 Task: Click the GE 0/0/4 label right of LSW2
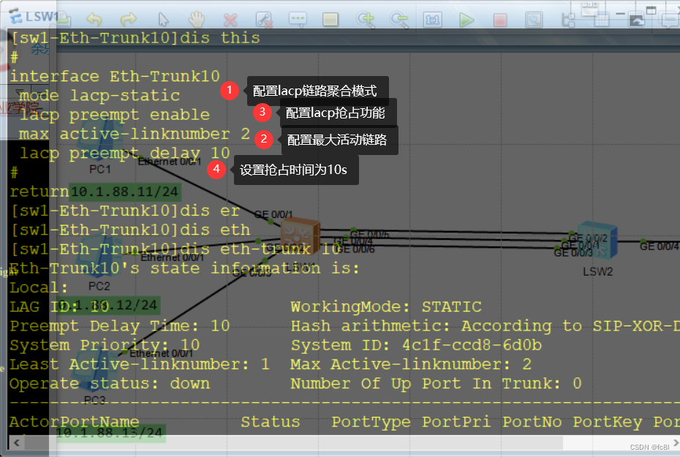click(660, 246)
